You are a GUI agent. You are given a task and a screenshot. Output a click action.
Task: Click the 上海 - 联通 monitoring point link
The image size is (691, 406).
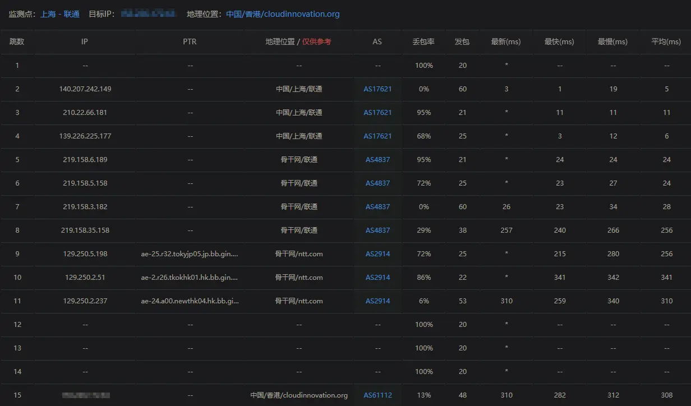coord(60,14)
